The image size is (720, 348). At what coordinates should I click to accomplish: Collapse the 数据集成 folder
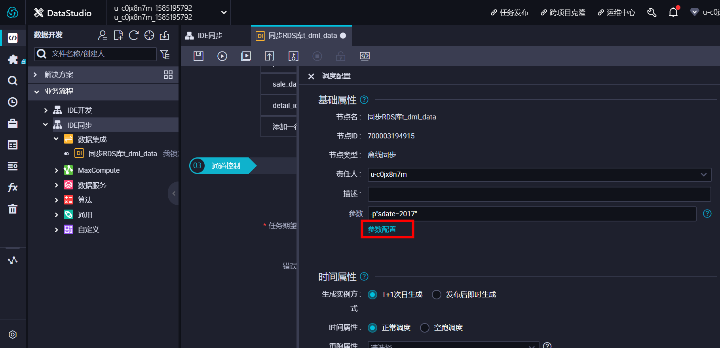click(x=56, y=139)
